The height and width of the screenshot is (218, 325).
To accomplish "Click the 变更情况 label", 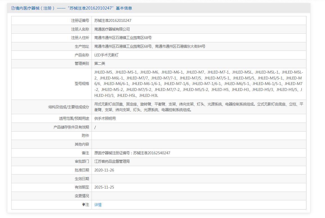I will (x=82, y=196).
